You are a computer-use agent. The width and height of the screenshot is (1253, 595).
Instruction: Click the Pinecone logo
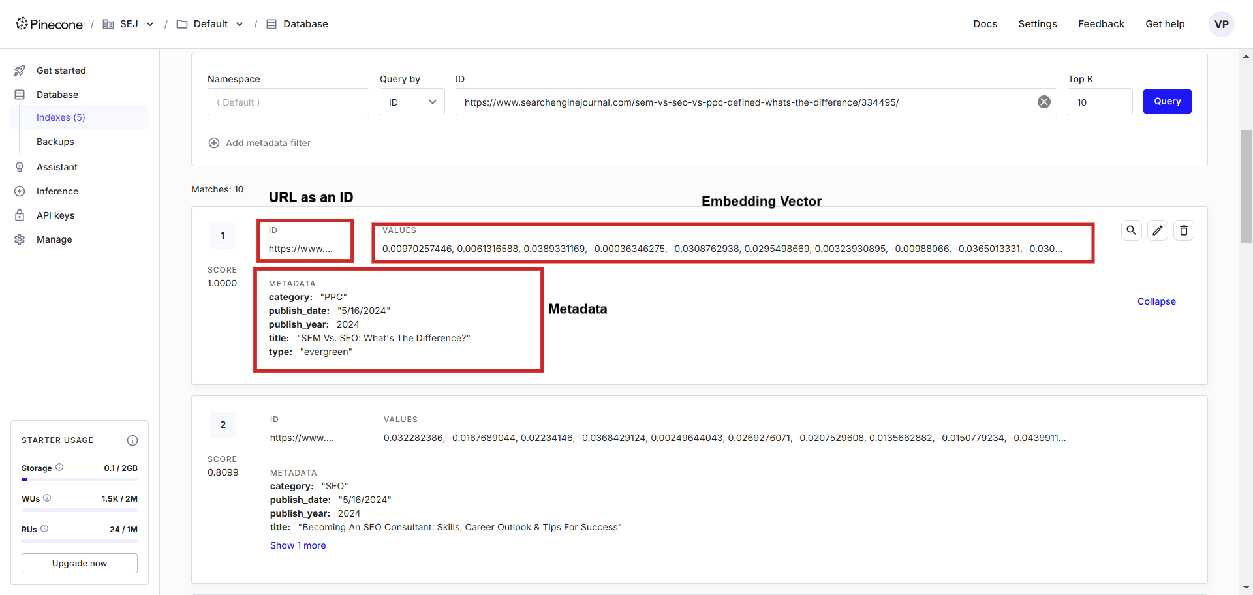49,23
